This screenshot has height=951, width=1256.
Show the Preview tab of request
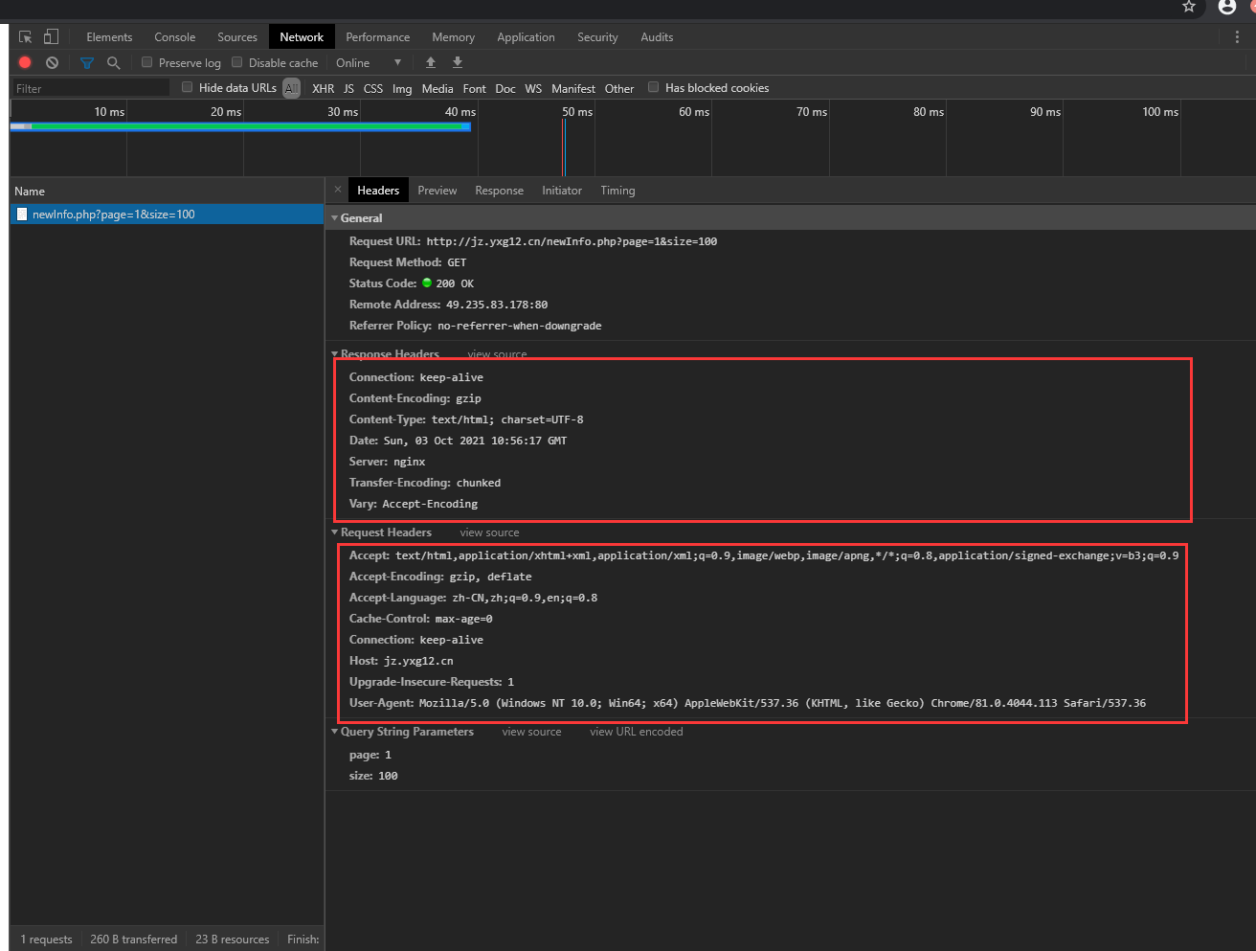pyautogui.click(x=437, y=191)
